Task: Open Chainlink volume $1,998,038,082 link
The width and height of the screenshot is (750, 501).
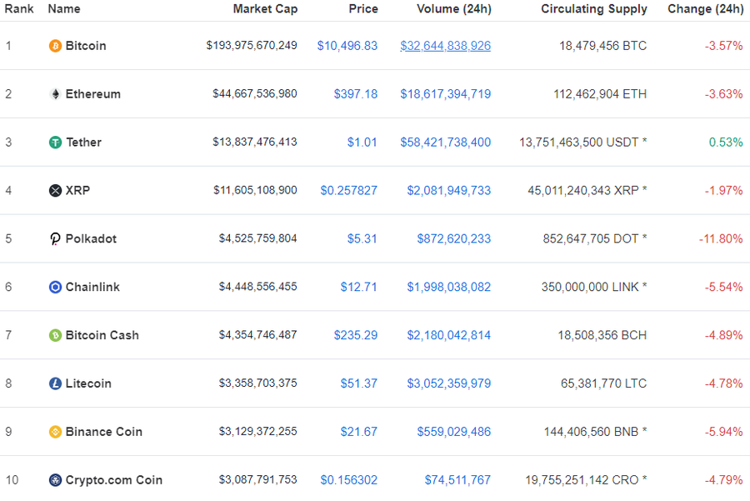Action: [x=449, y=287]
